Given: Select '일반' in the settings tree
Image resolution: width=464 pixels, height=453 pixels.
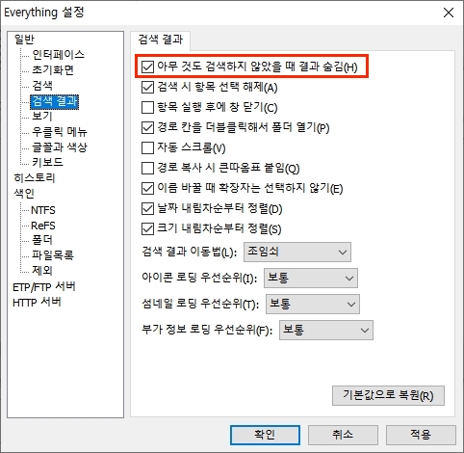Looking at the screenshot, I should pos(24,40).
